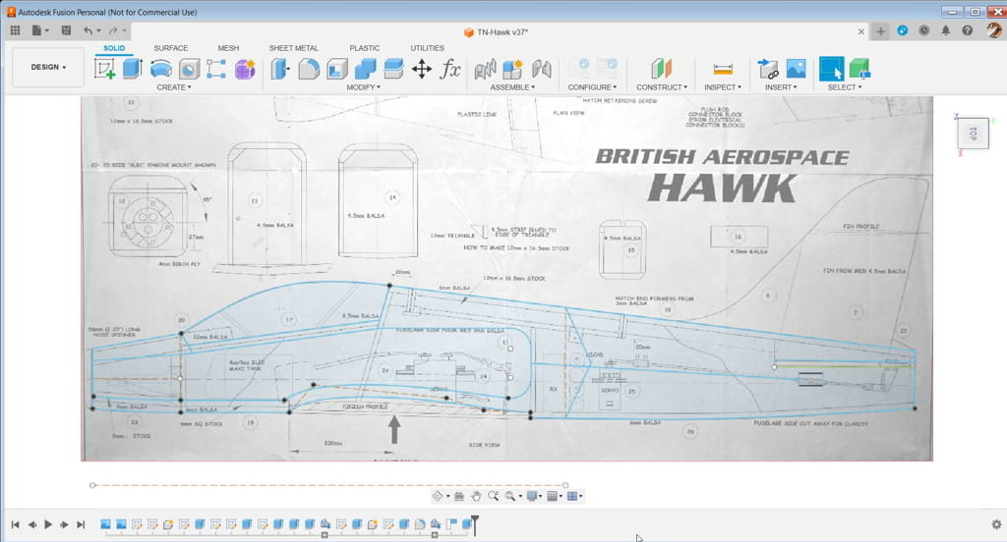Open the File menu dropdown
The width and height of the screenshot is (1007, 542).
point(39,30)
